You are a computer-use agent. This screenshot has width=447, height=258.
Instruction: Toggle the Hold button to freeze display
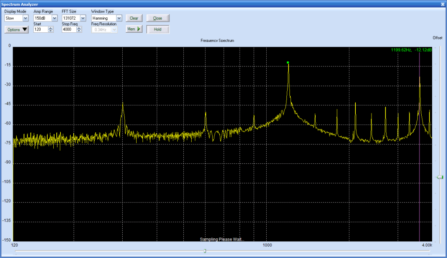click(158, 29)
